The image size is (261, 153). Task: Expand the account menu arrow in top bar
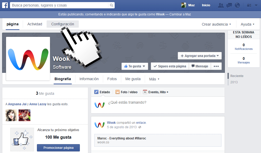(256, 5)
